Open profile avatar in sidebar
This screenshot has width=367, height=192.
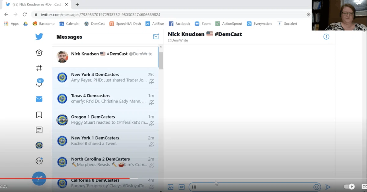(39, 145)
